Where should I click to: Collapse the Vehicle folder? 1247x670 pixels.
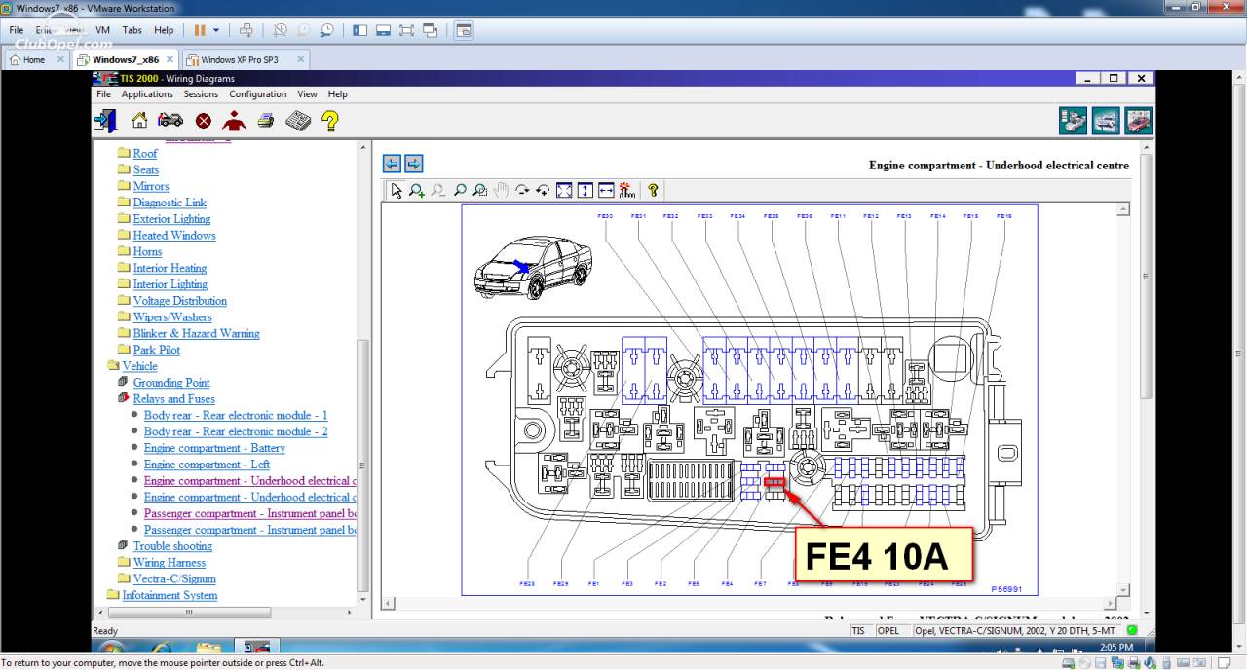point(139,366)
